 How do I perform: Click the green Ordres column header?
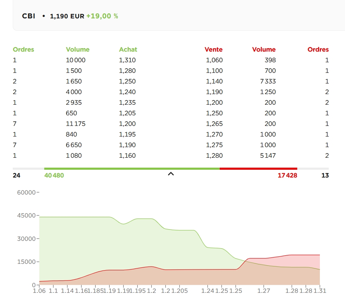(x=23, y=50)
